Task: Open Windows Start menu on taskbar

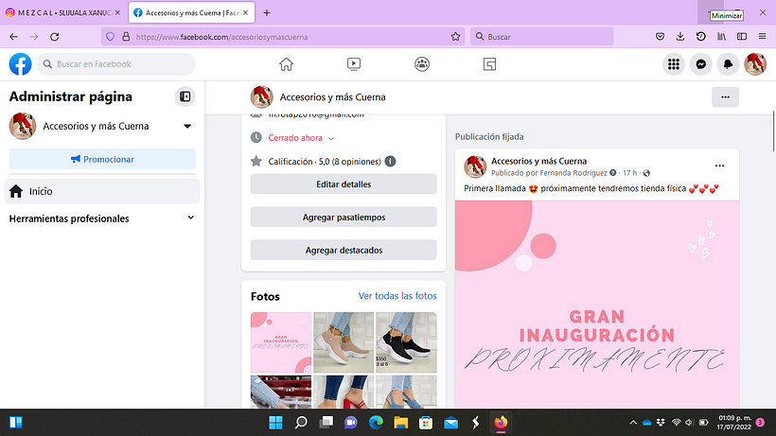Action: (276, 422)
